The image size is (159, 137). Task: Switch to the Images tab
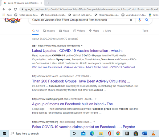[49, 31]
